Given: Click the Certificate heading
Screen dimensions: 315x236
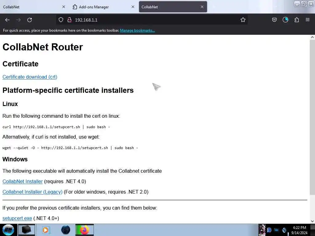Looking at the screenshot, I should [x=20, y=64].
